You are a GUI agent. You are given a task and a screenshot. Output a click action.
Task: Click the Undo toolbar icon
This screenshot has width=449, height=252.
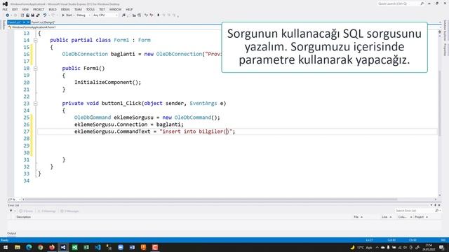point(45,15)
